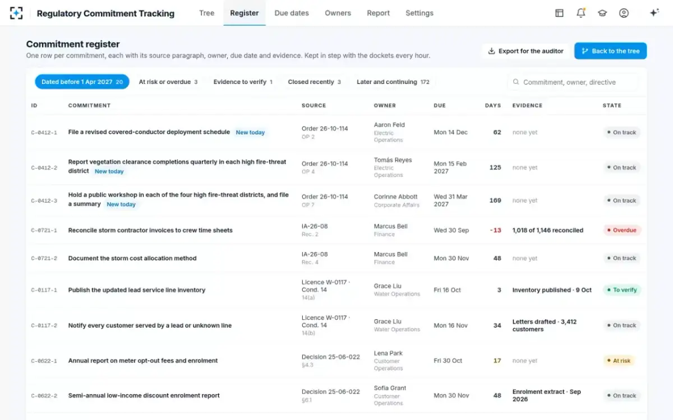Click the -13 days value
673x420 pixels.
click(x=496, y=230)
